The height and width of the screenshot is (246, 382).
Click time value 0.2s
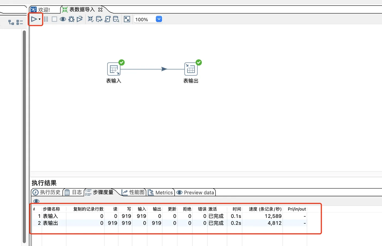pyautogui.click(x=236, y=223)
